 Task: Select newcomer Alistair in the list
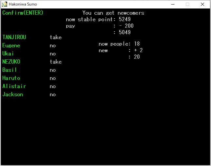(14, 86)
